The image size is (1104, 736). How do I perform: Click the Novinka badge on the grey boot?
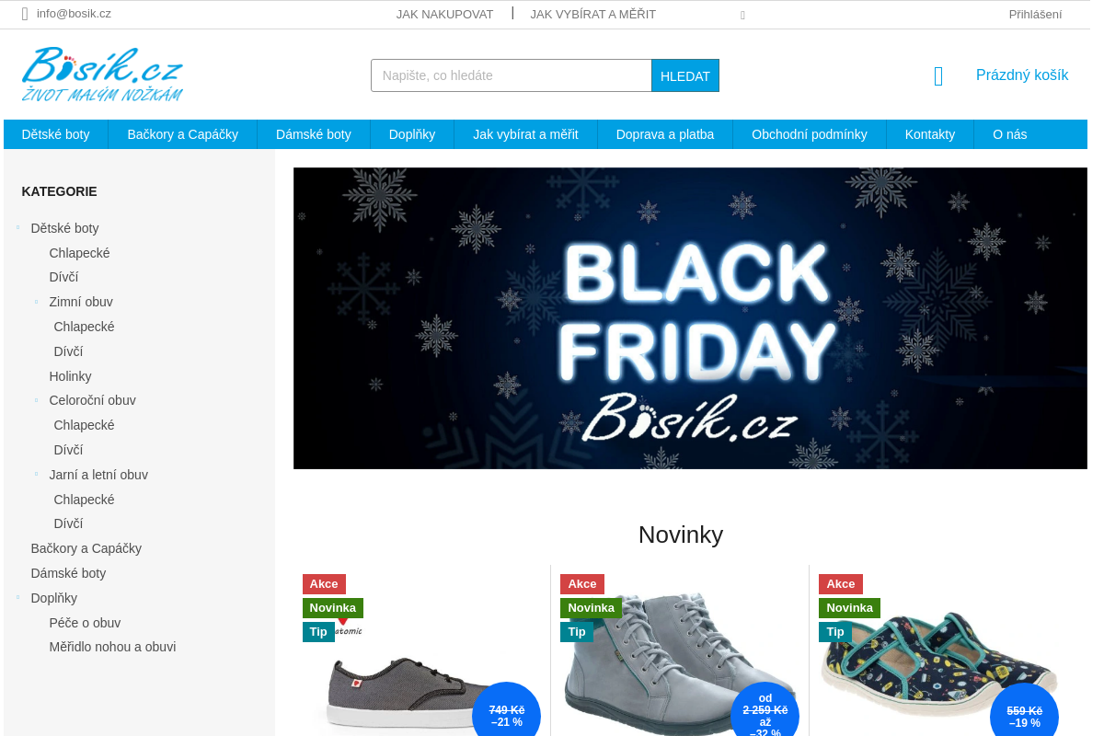591,608
